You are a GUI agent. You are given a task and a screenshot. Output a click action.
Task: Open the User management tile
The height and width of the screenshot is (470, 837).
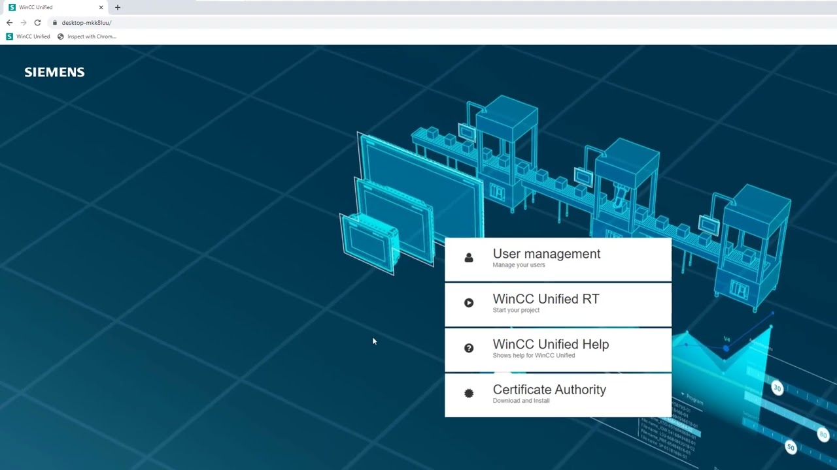pyautogui.click(x=558, y=259)
